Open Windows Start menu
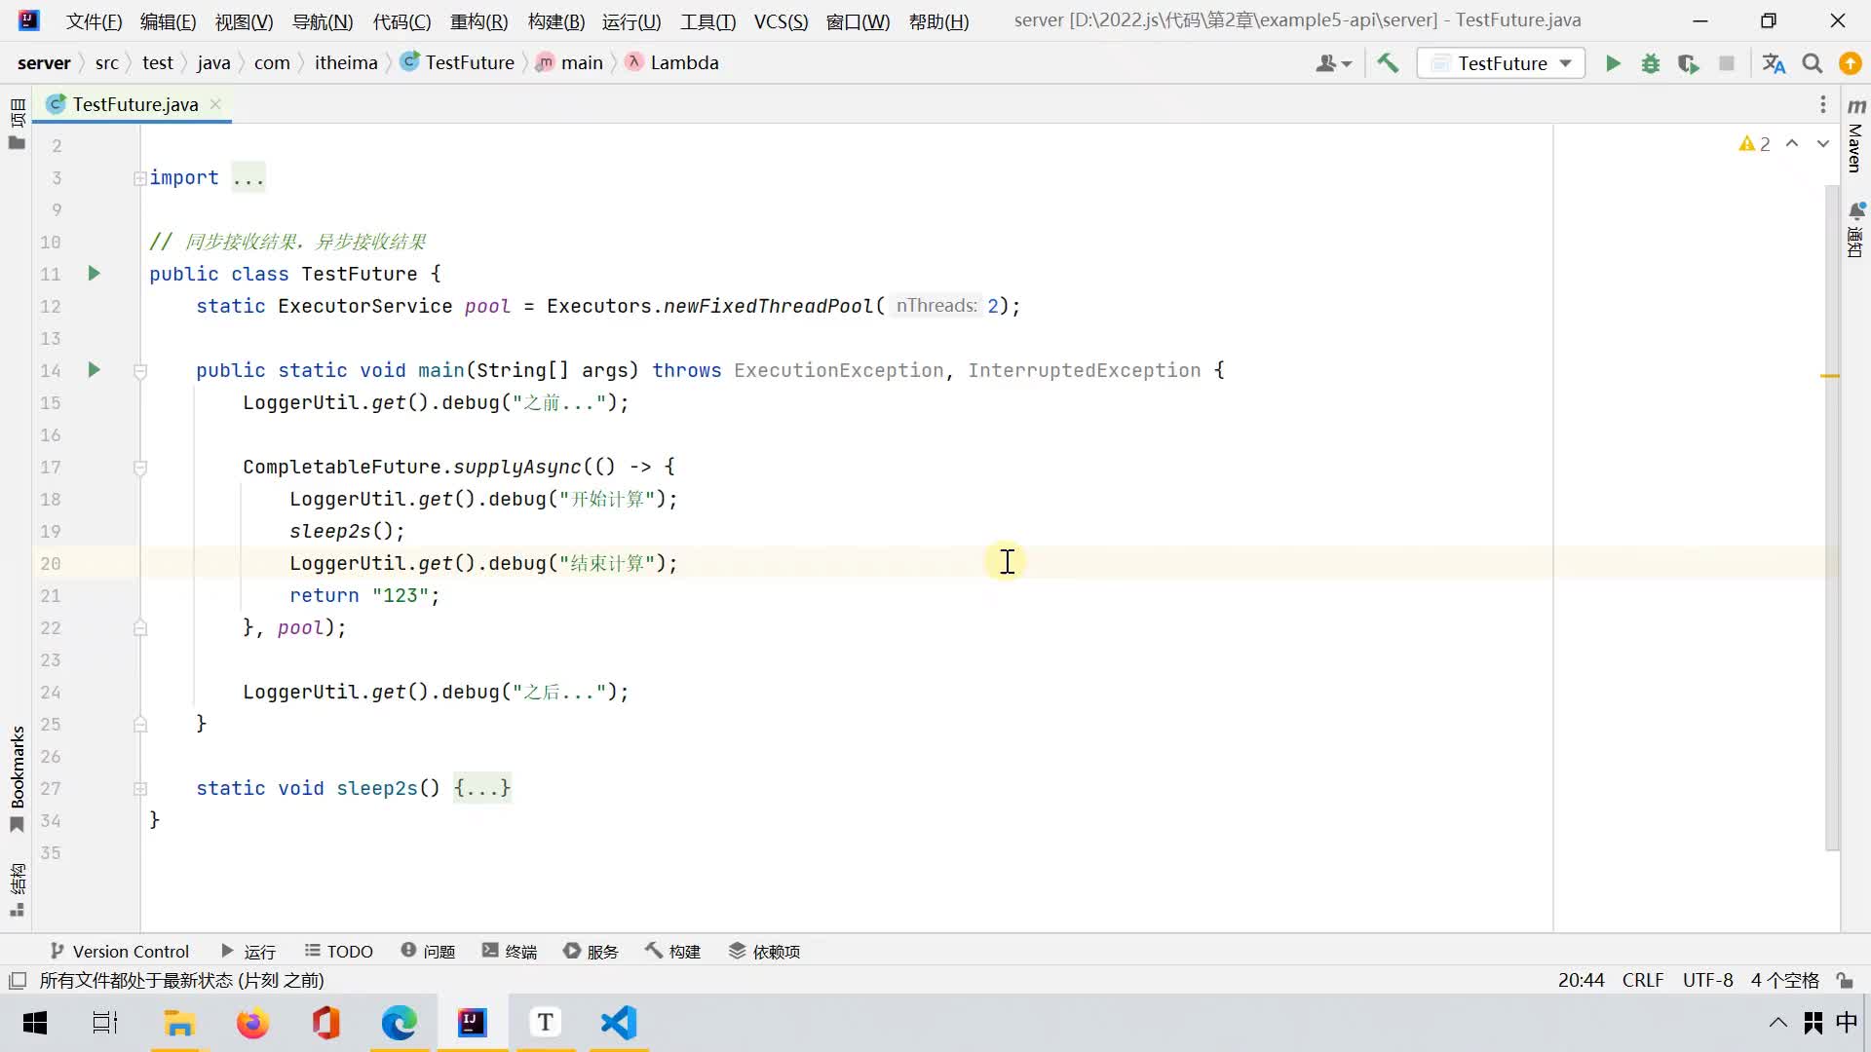This screenshot has width=1871, height=1052. point(35,1023)
